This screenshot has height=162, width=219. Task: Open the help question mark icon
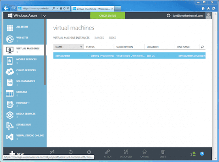pos(202,154)
